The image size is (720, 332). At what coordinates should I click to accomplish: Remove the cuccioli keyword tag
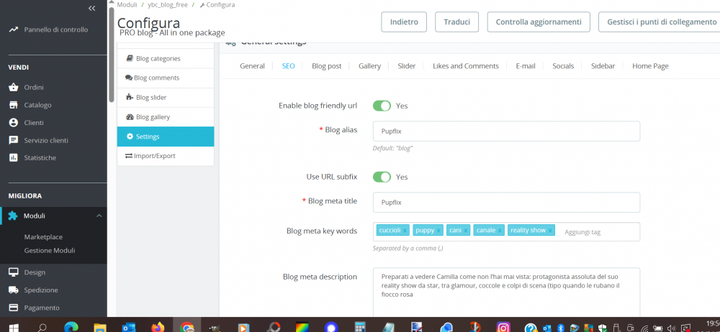pos(405,231)
